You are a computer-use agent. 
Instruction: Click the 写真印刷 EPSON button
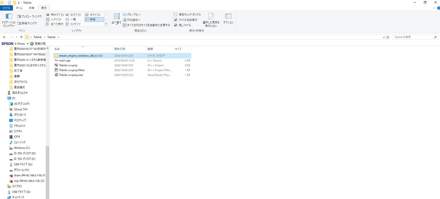(38, 44)
